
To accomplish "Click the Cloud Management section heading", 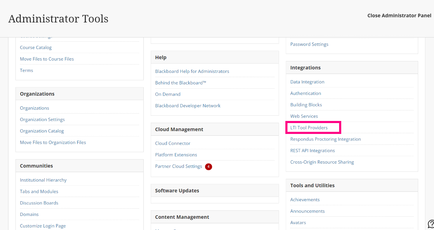I will click(179, 129).
